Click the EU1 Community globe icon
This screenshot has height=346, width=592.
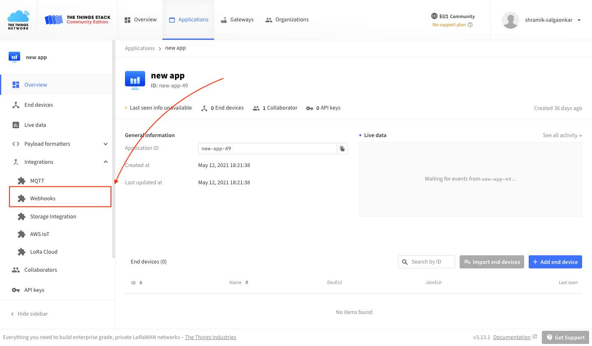coord(434,16)
